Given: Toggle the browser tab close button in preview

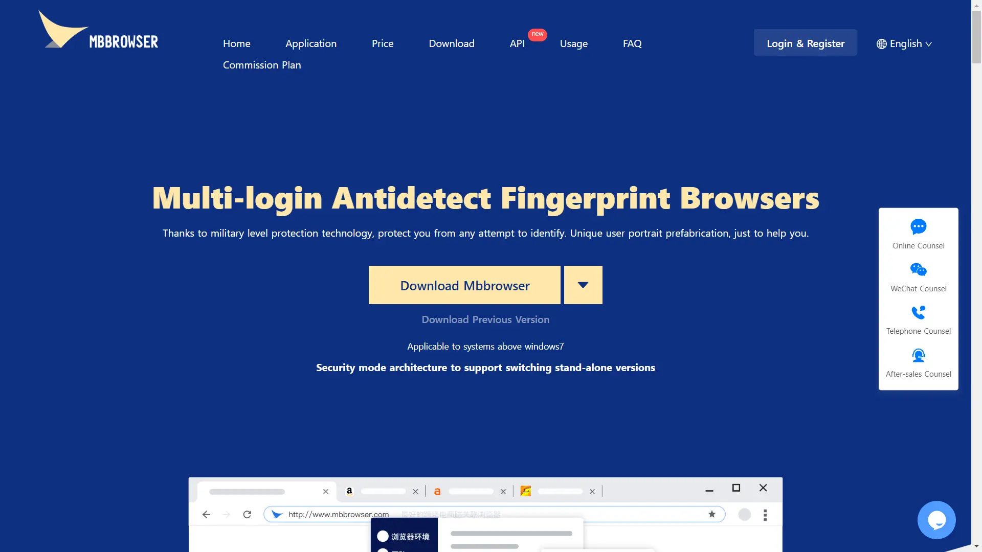Looking at the screenshot, I should [x=326, y=491].
